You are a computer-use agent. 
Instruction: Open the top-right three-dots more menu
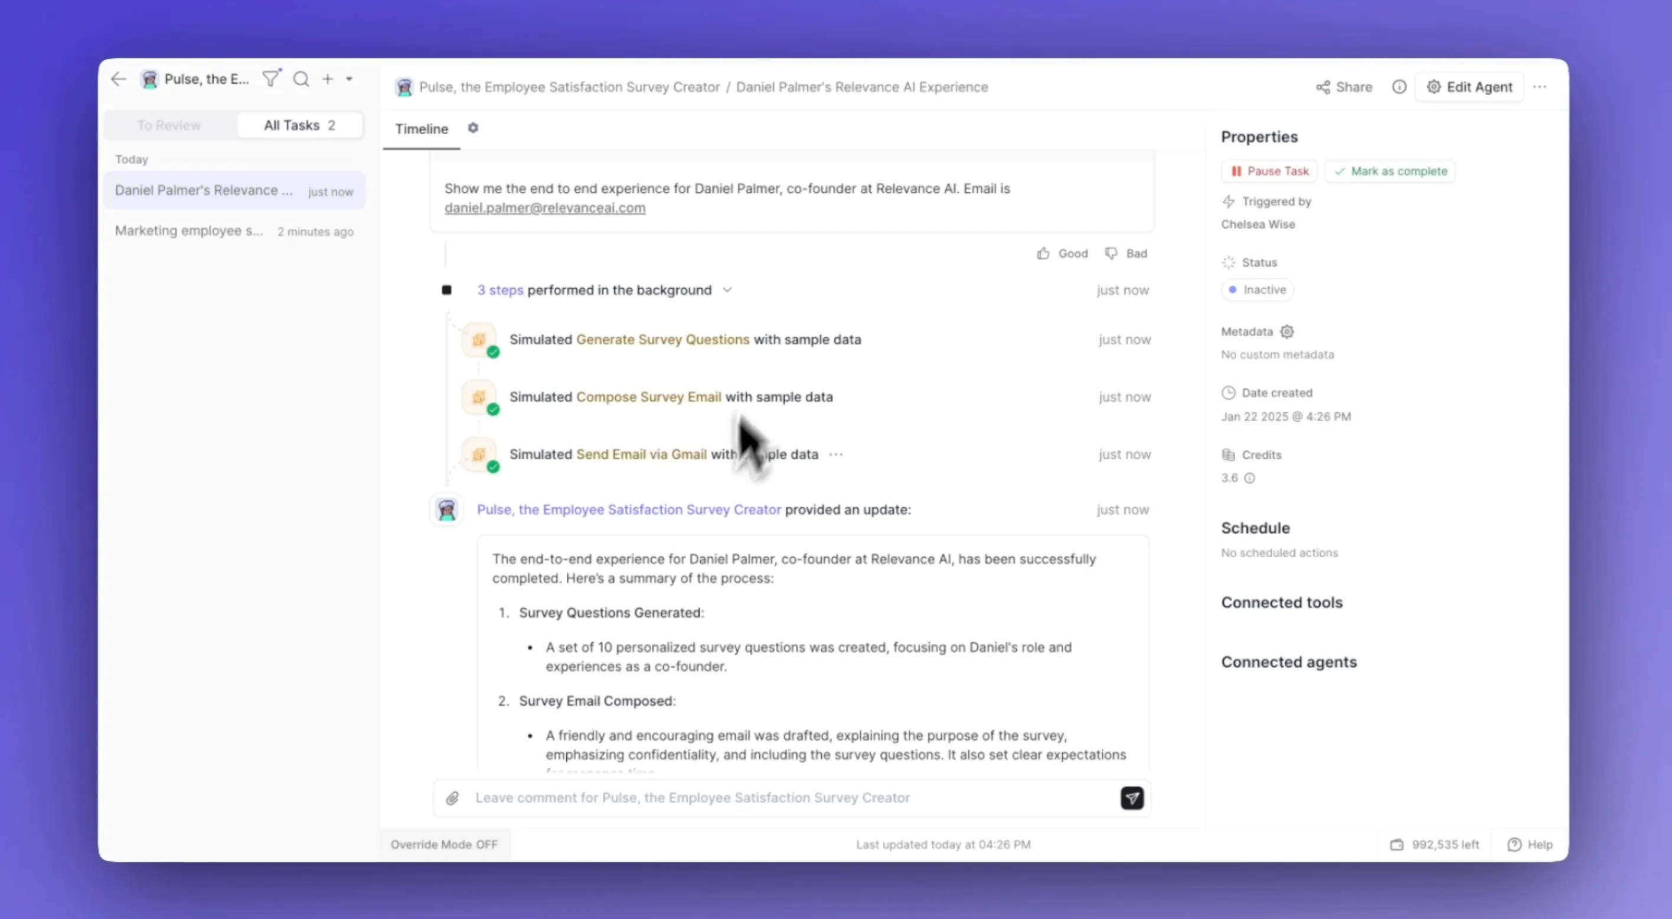tap(1540, 87)
